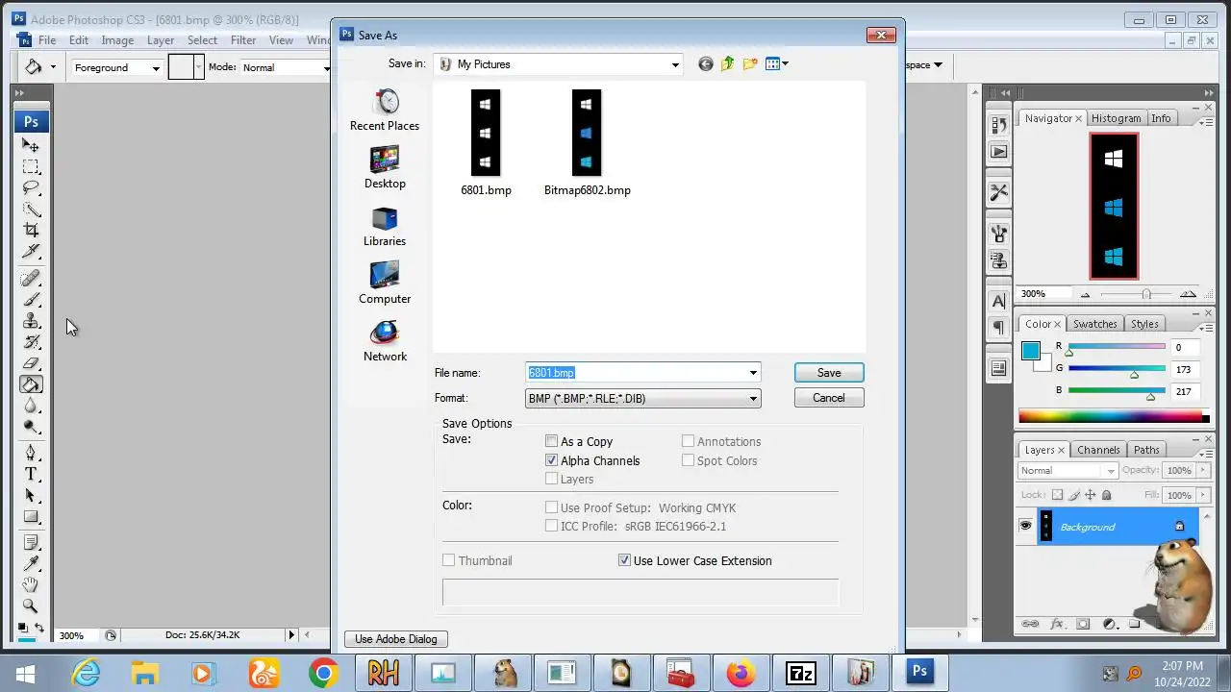The image size is (1231, 692).
Task: Switch to the Channels tab
Action: pyautogui.click(x=1098, y=450)
